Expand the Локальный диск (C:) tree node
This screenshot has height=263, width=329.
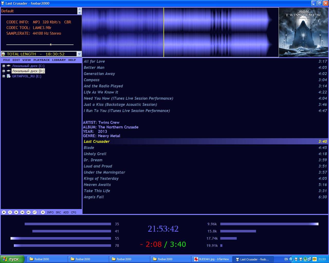tap(4, 66)
